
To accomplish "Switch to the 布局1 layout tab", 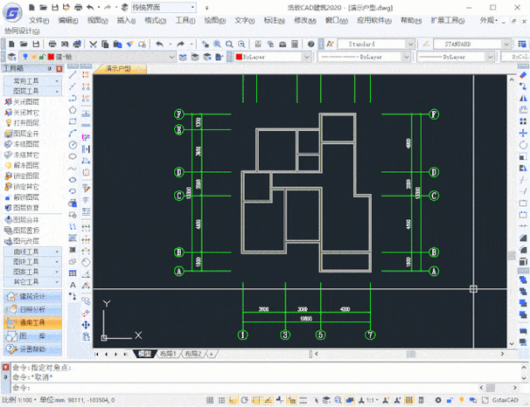I will pos(167,354).
